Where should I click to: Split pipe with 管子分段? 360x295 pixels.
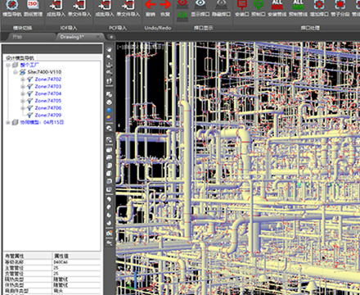[340, 8]
